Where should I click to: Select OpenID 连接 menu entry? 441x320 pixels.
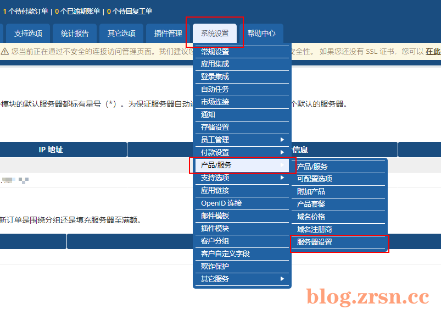click(242, 203)
